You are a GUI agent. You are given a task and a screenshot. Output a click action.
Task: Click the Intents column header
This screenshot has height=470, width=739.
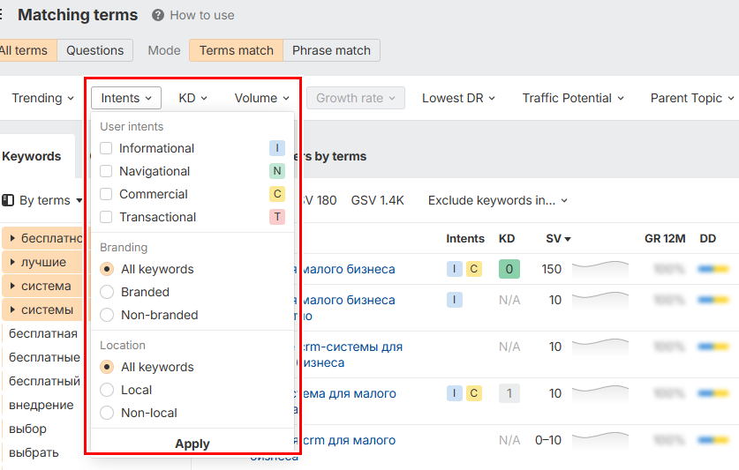(x=465, y=239)
